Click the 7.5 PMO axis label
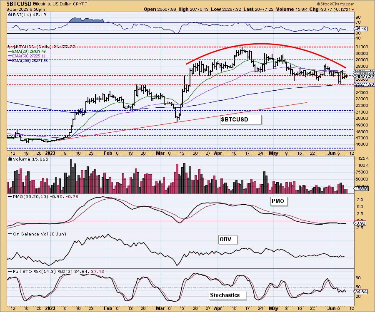The width and height of the screenshot is (375, 312). [360, 199]
